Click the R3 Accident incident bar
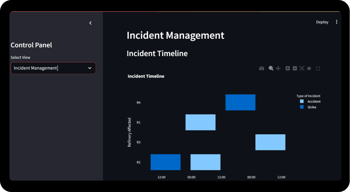Image resolution: width=350 pixels, height=192 pixels. point(270,142)
